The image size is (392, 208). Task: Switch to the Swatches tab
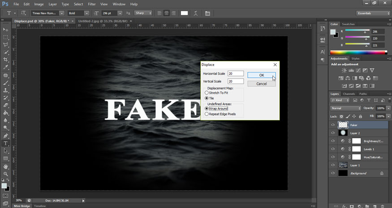(x=348, y=24)
